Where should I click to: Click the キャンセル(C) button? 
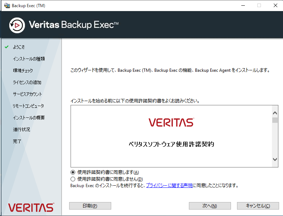point(258,206)
